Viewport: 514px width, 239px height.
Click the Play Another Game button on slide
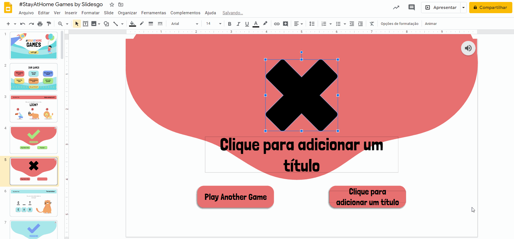235,197
